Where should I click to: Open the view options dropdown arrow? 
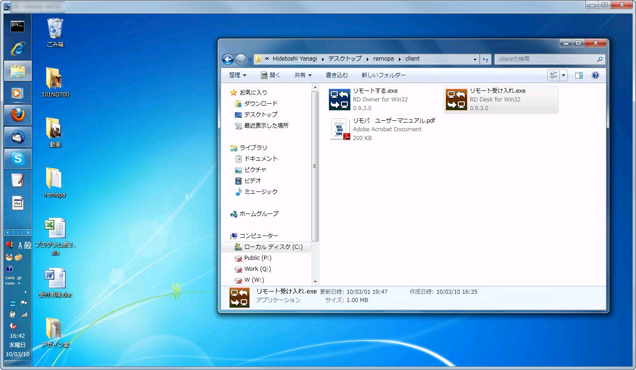click(564, 75)
